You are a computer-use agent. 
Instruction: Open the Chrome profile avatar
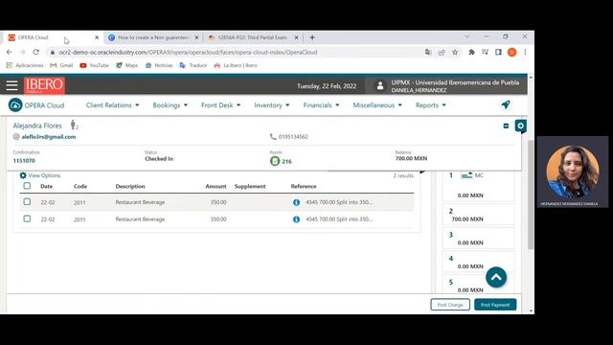(x=511, y=52)
